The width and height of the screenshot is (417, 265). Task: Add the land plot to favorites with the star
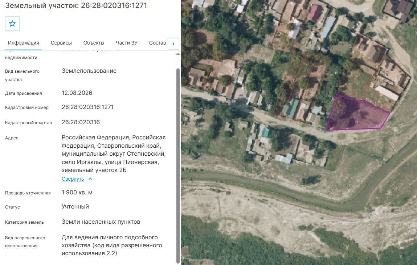point(12,24)
